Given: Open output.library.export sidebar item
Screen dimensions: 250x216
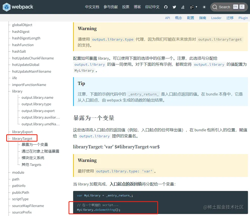Looking at the screenshot, I should click(x=38, y=111).
